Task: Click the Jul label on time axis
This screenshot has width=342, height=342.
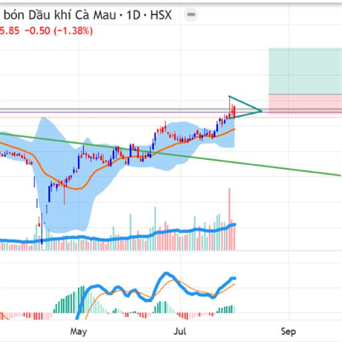Action: pyautogui.click(x=180, y=332)
